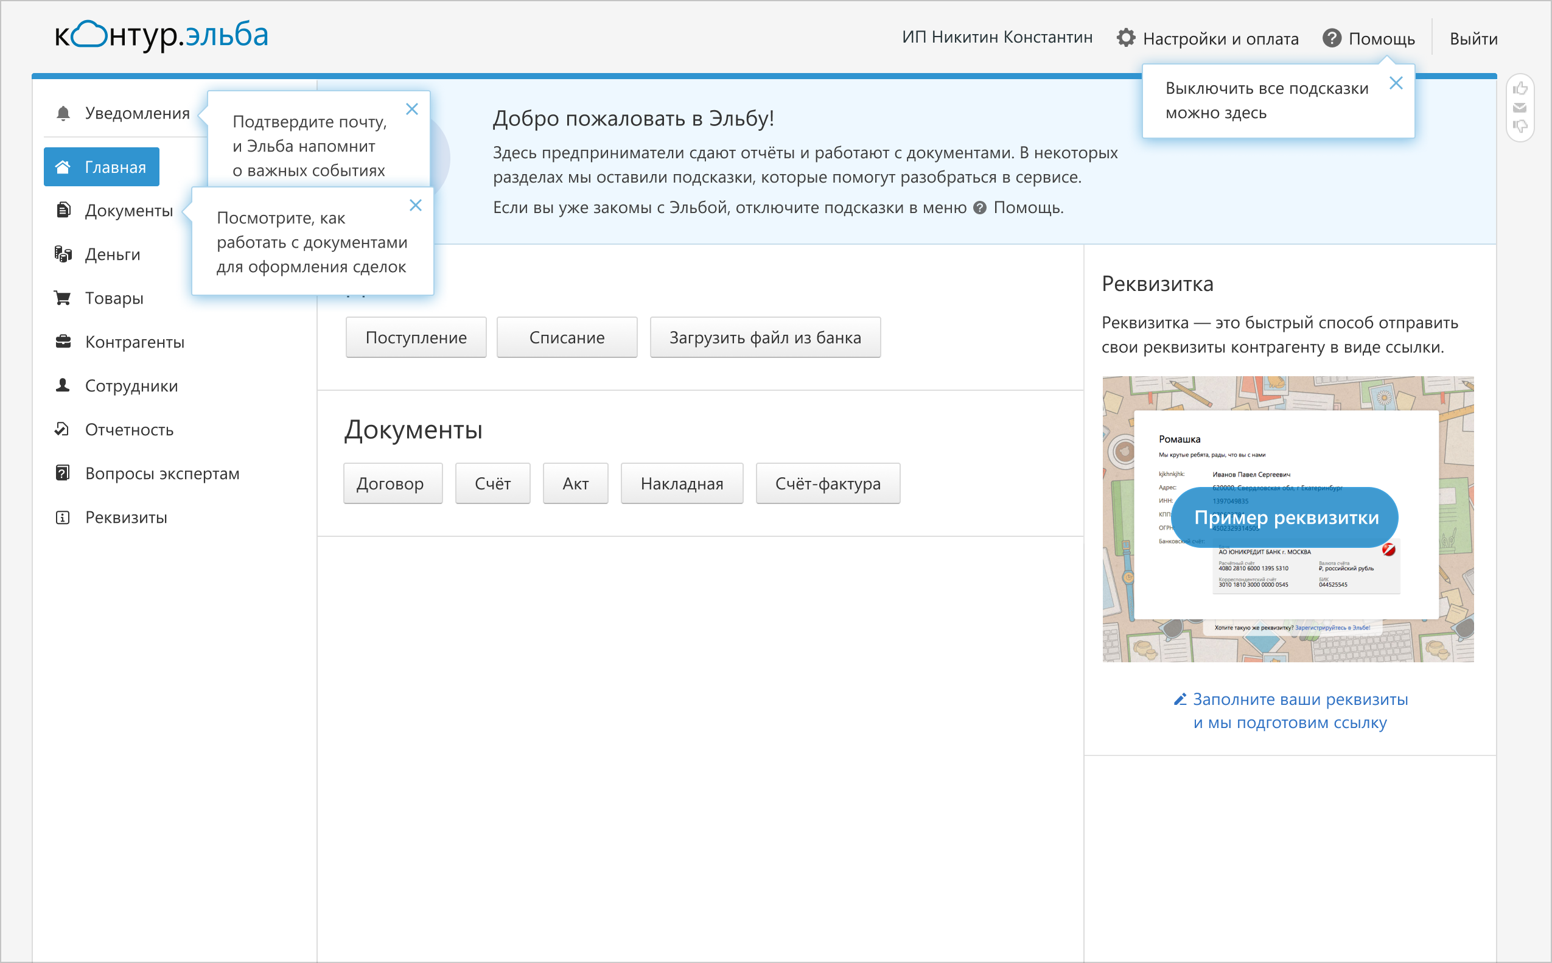Log out with Выйти

(1473, 39)
